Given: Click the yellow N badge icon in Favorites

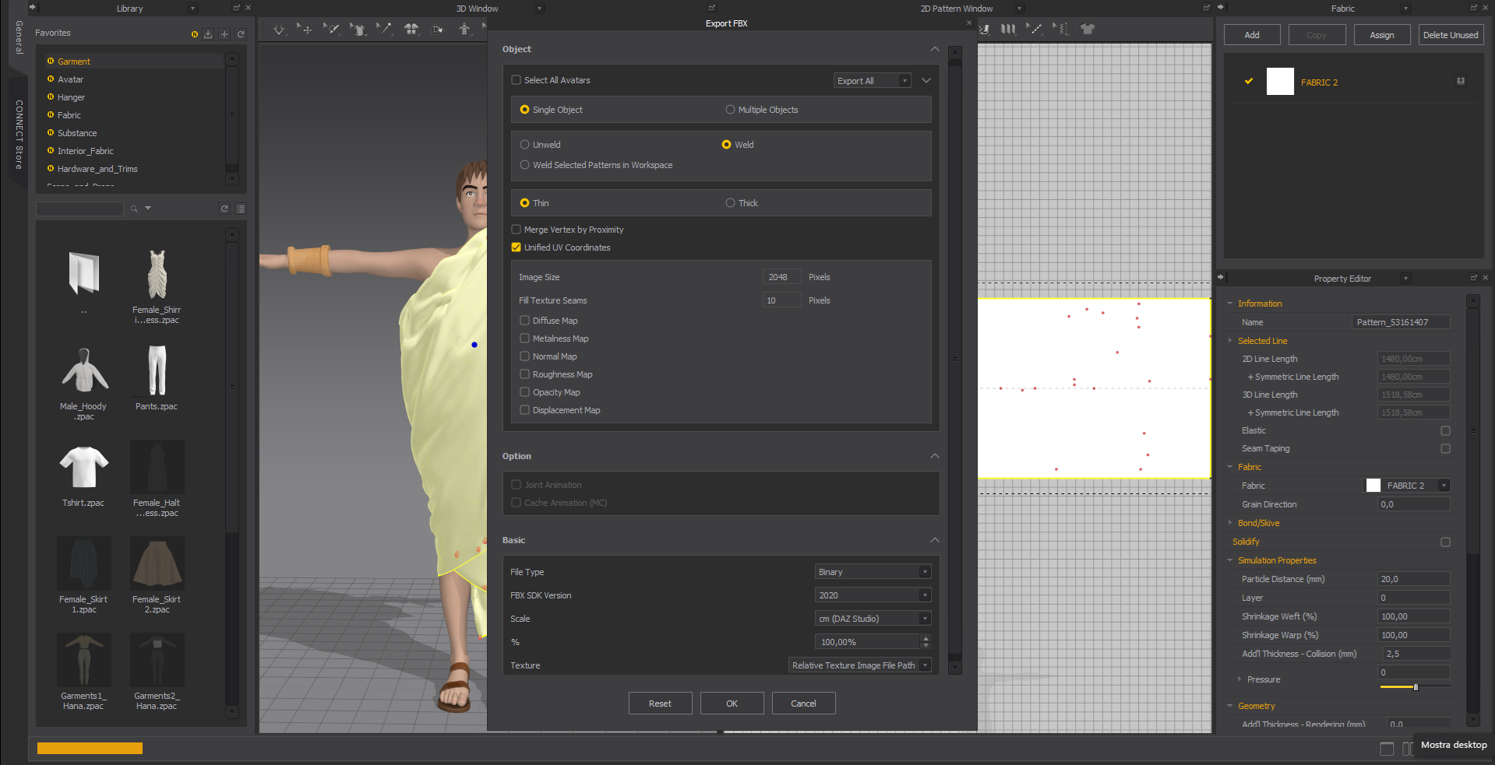Looking at the screenshot, I should 195,34.
